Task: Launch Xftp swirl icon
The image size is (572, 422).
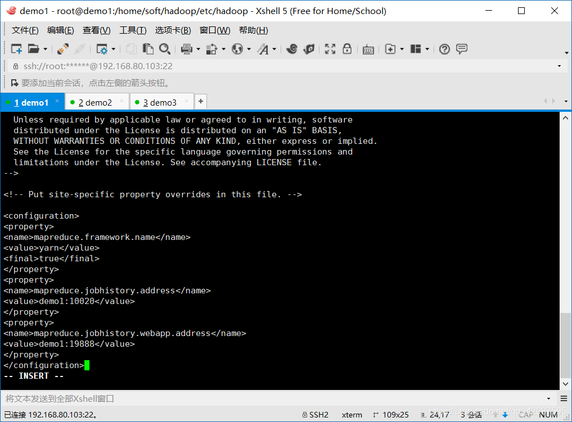Action: (292, 49)
